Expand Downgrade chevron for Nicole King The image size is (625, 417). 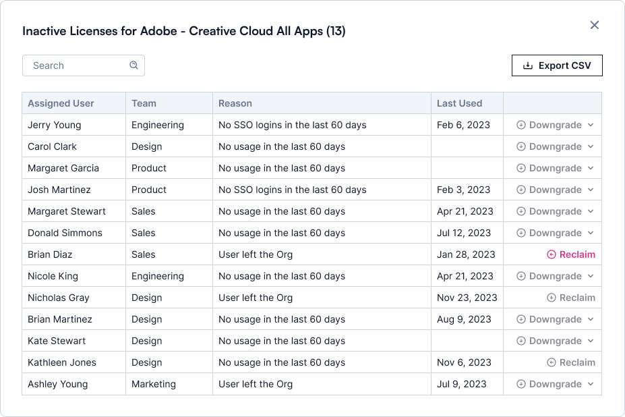[591, 276]
